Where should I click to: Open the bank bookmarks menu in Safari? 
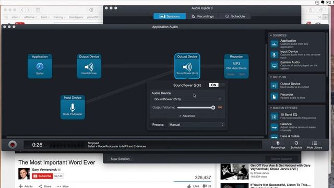(45, 17)
